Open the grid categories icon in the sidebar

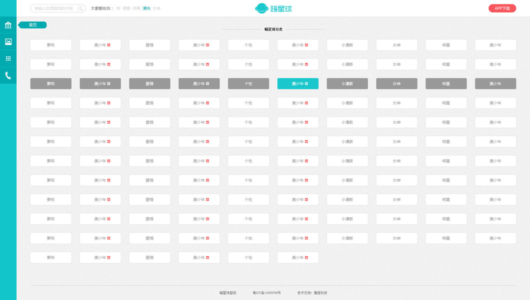[x=8, y=58]
